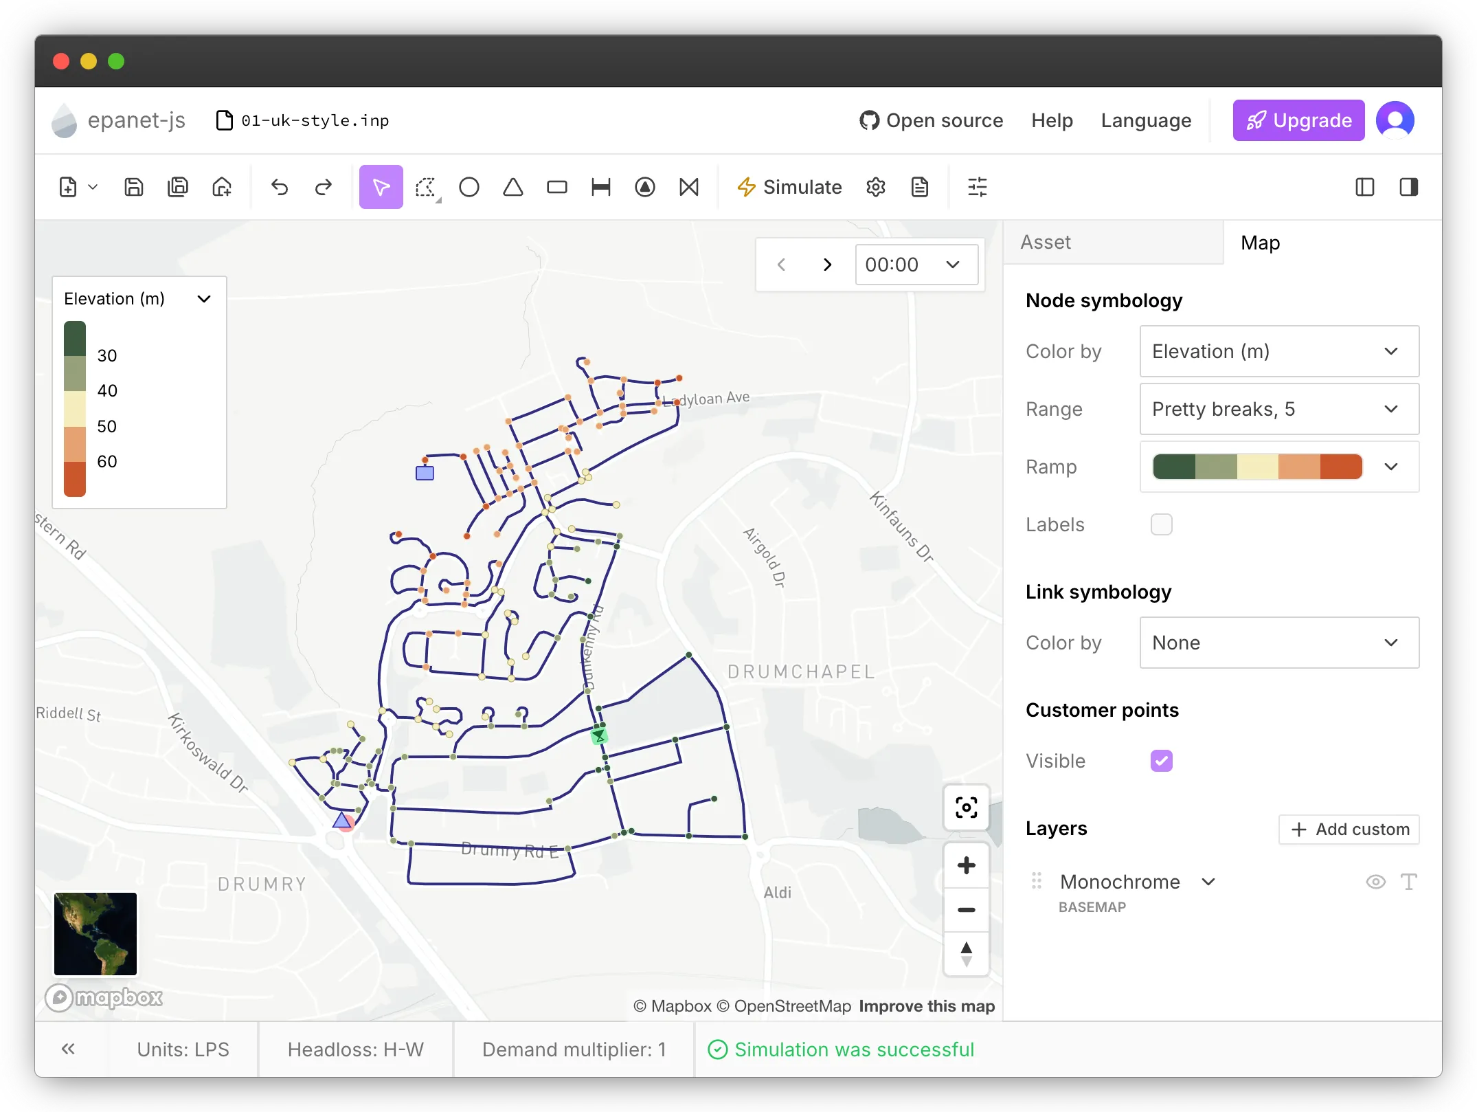
Task: Select the valve drawing tool
Action: click(688, 187)
